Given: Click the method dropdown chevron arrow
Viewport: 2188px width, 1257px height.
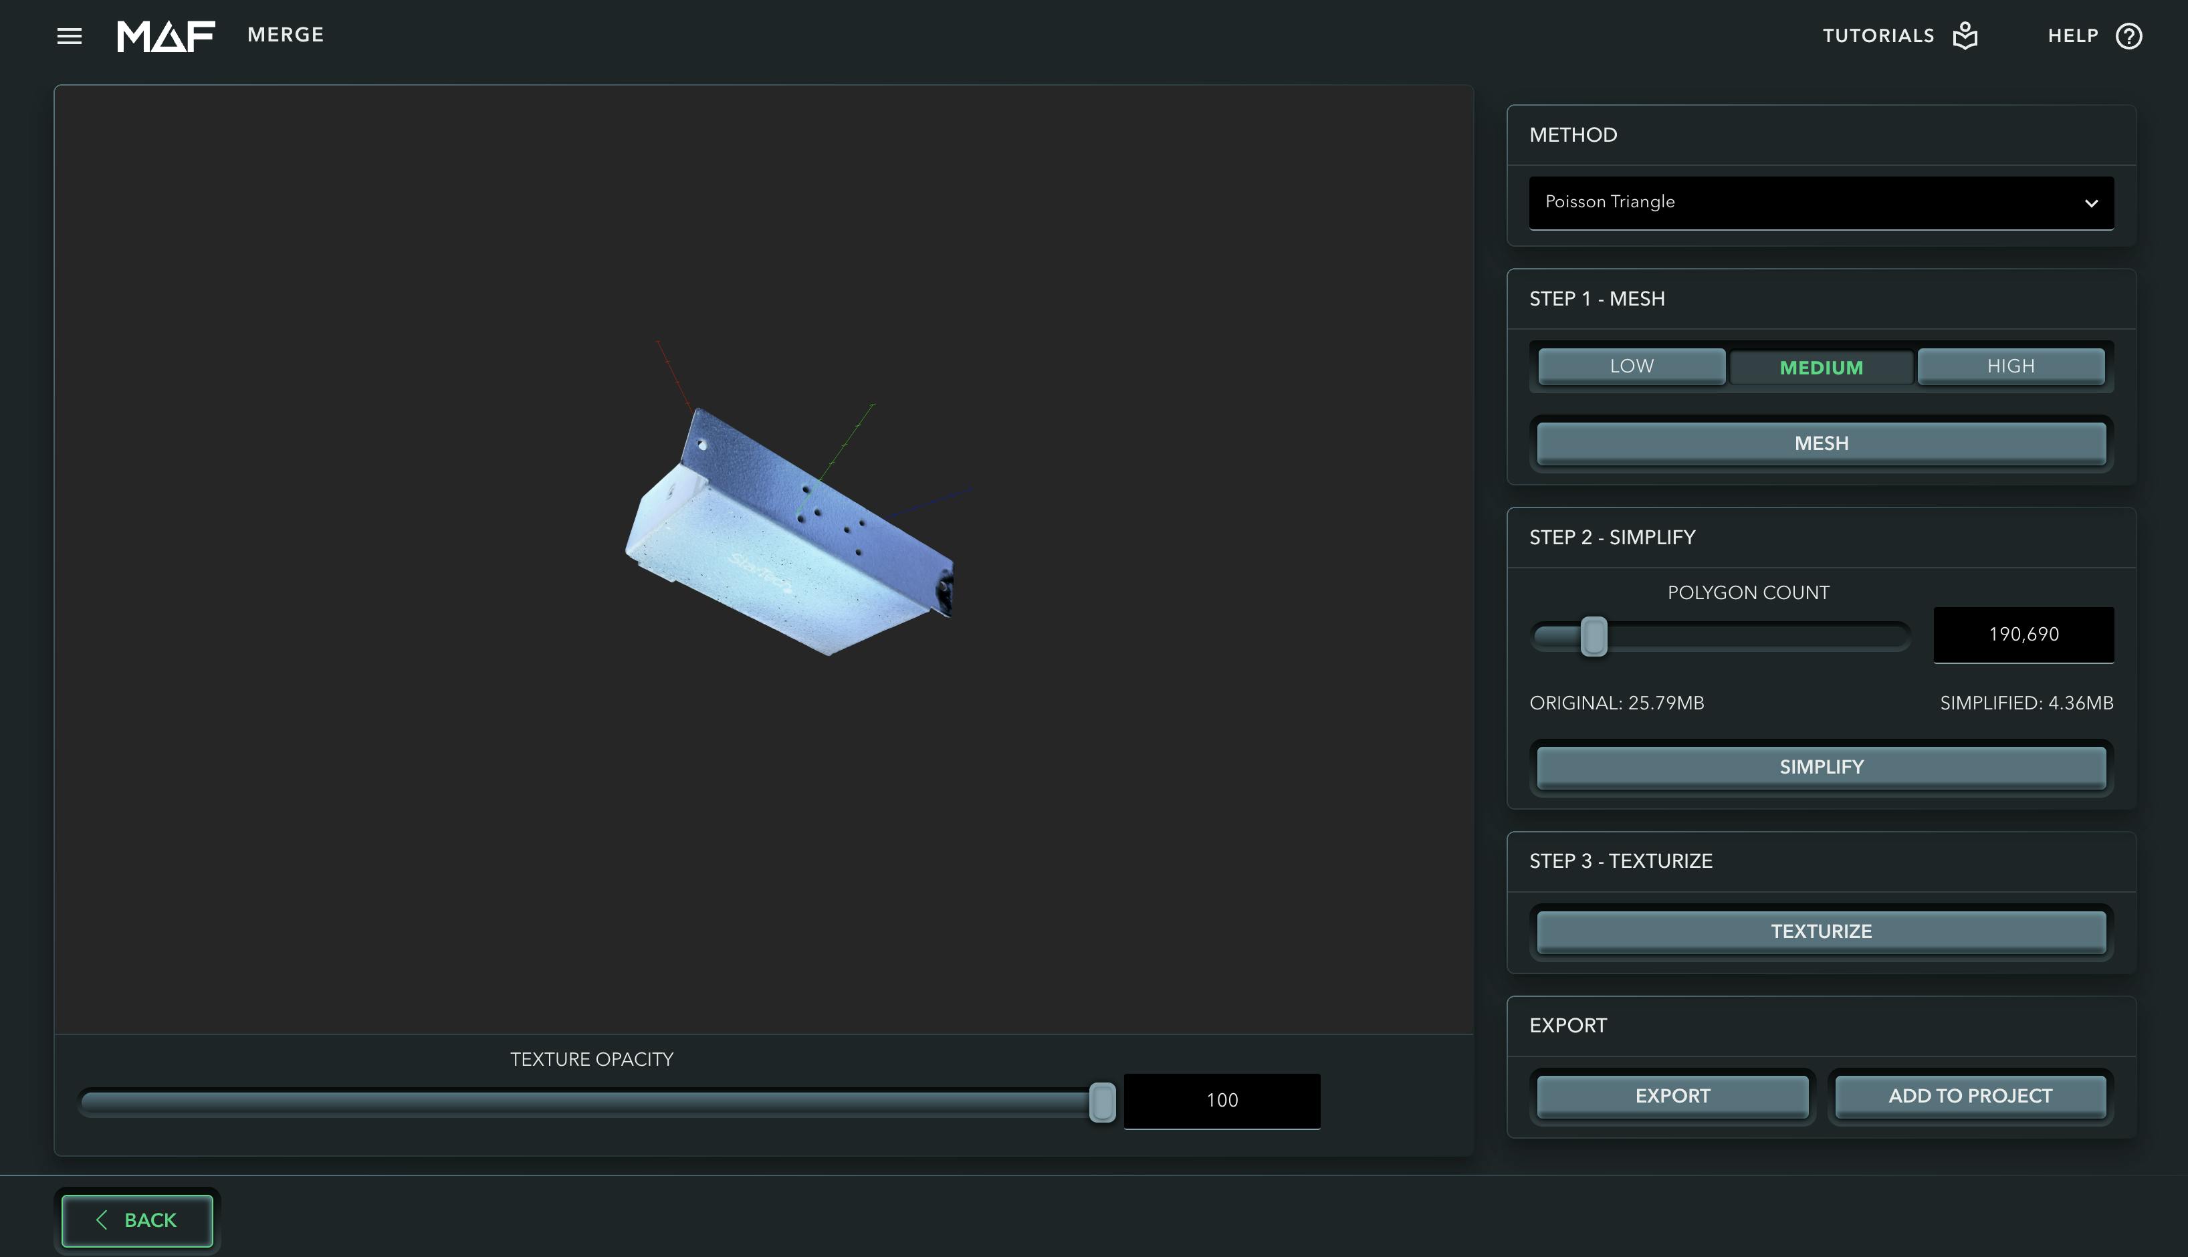Looking at the screenshot, I should point(2090,204).
